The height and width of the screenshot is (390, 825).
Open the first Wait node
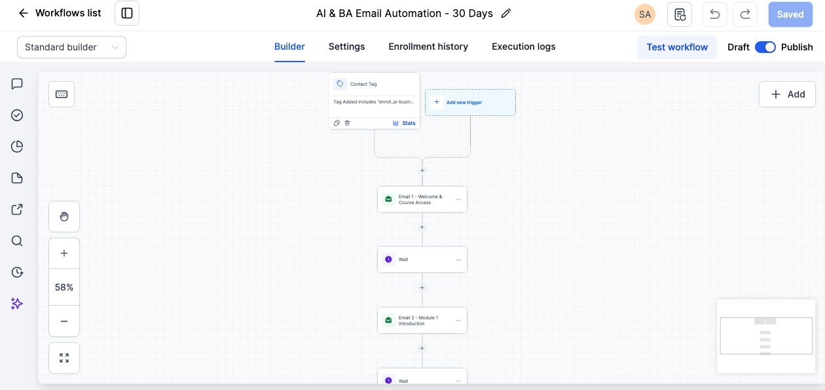(x=422, y=260)
